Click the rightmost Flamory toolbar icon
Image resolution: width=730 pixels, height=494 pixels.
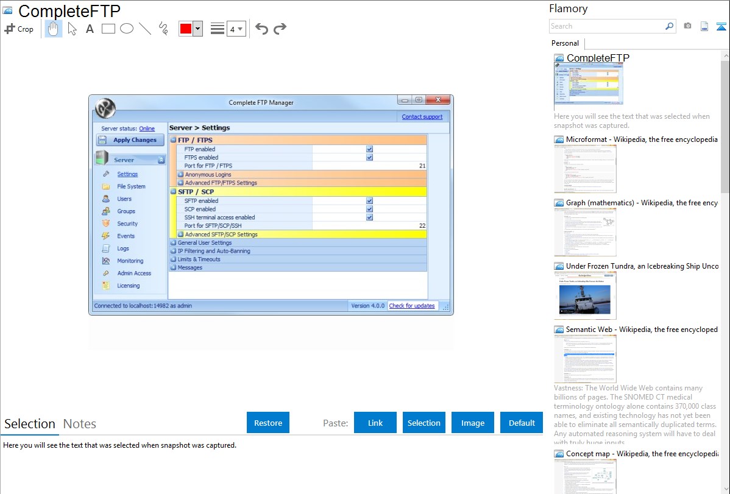721,26
